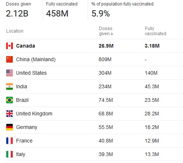183x163 pixels.
Task: Click the France flag icon
Action: 9,141
